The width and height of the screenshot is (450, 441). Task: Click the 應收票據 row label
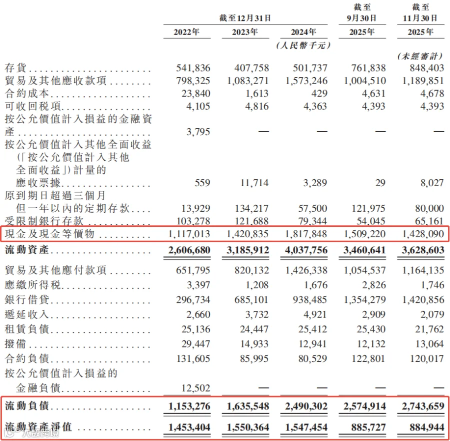38,183
